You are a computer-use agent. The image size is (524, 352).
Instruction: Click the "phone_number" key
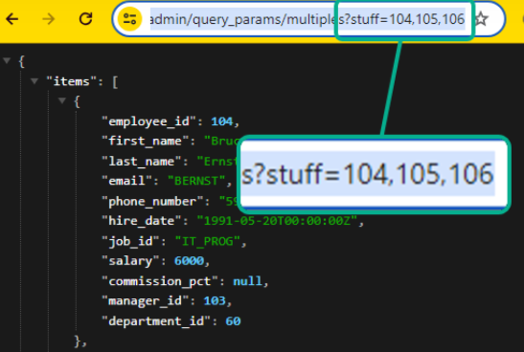tap(152, 202)
